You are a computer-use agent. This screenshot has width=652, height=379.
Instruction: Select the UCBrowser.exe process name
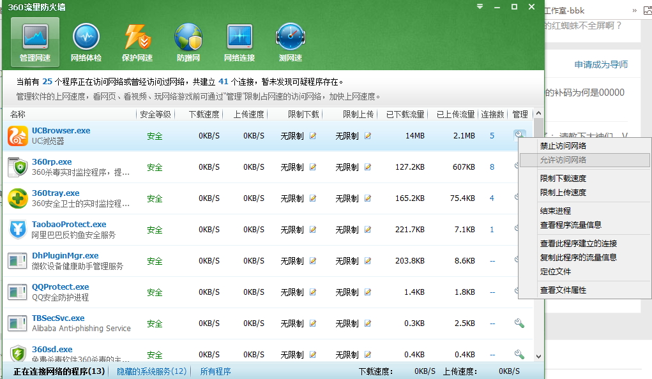[61, 131]
